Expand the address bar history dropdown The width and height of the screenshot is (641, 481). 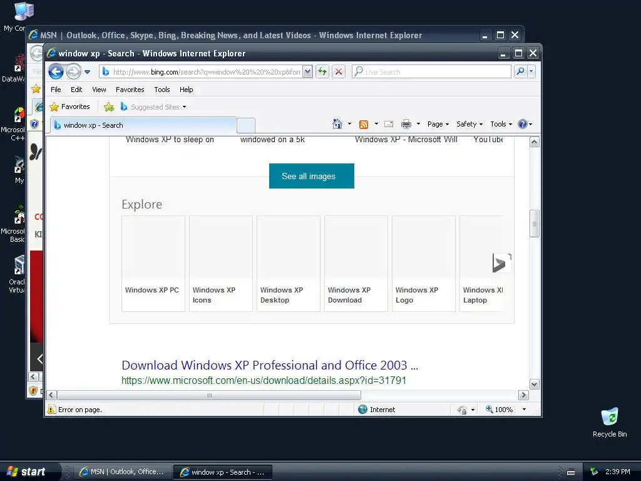pyautogui.click(x=307, y=72)
